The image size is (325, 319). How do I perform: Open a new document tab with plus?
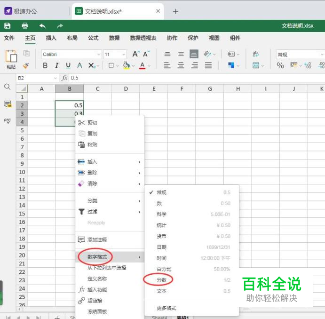point(175,11)
